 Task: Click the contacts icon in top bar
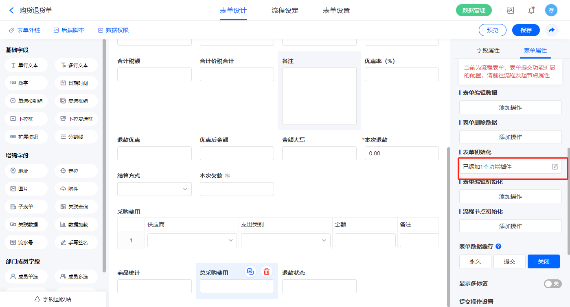point(510,11)
